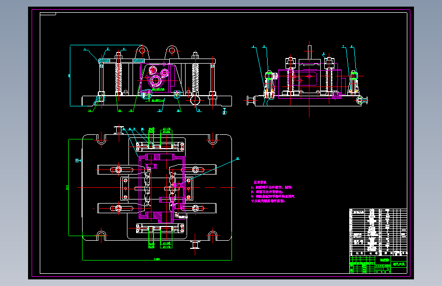Click the green vertical dimension left of plan view
442x286 pixels.
click(68, 187)
